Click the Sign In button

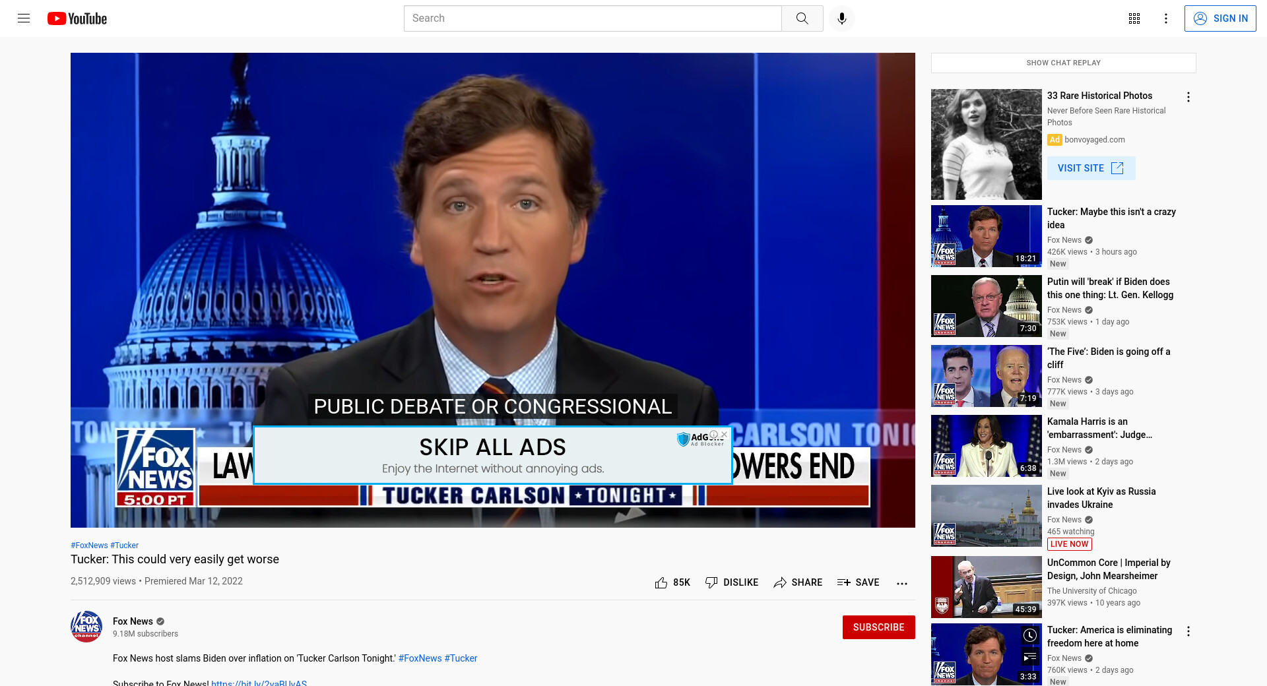click(1220, 18)
